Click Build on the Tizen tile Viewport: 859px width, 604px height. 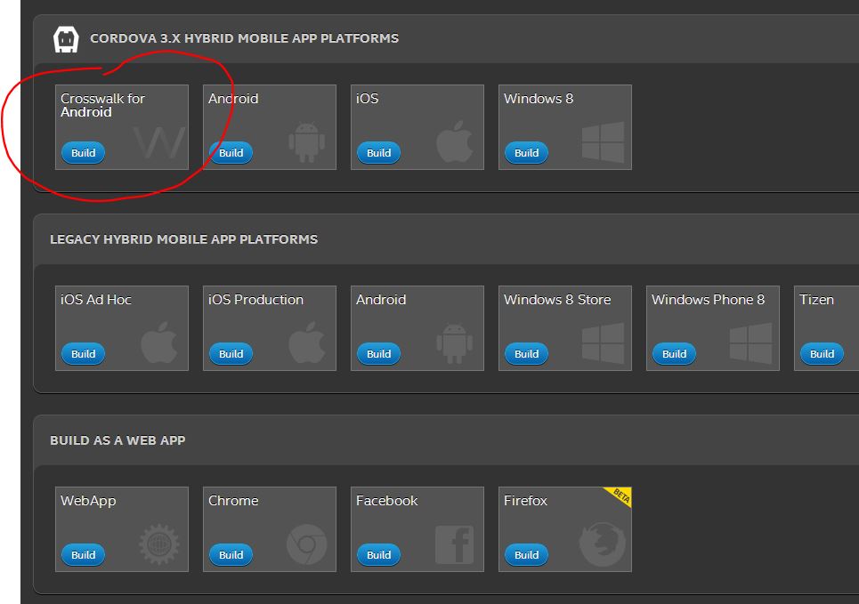[823, 354]
